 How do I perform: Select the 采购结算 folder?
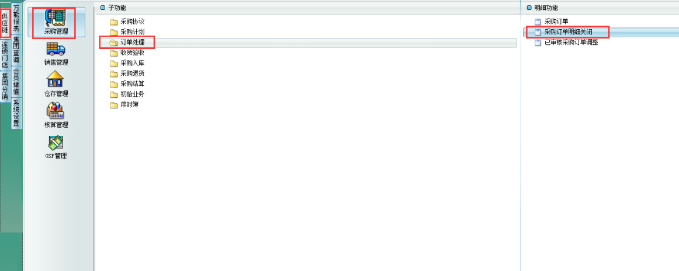click(126, 84)
